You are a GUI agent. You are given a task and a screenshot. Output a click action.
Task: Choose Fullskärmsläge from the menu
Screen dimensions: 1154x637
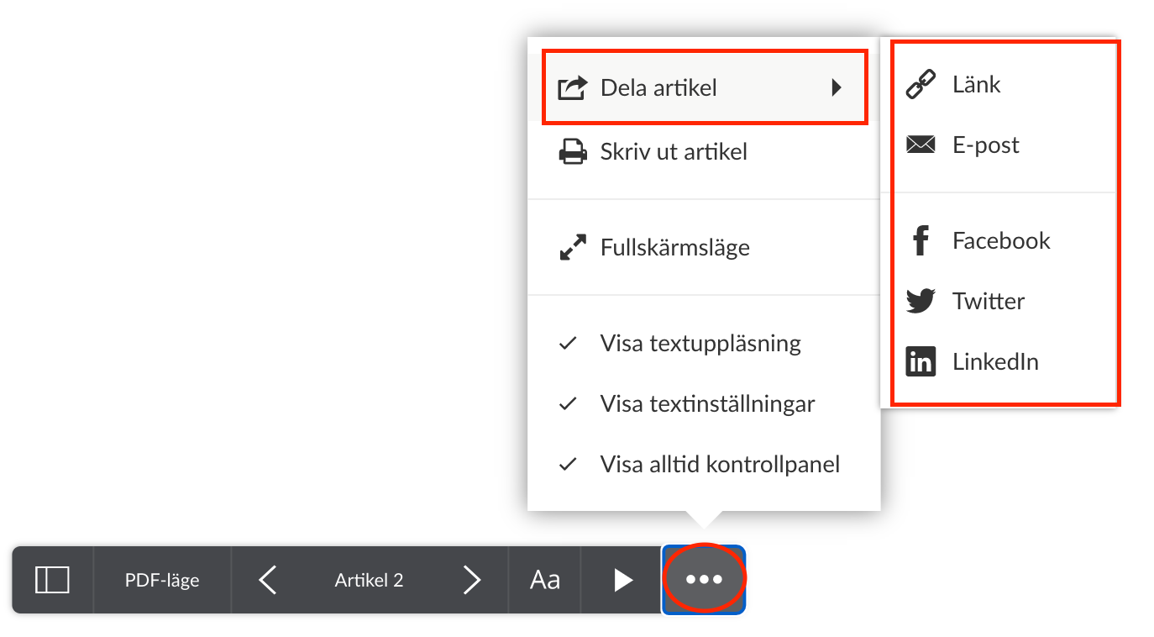click(674, 248)
